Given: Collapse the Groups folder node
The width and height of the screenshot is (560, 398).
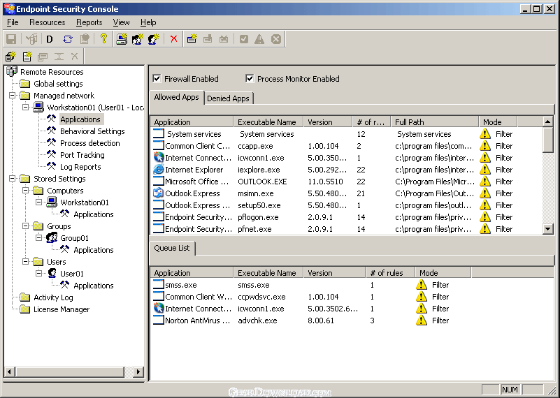Looking at the screenshot, I should [26, 226].
